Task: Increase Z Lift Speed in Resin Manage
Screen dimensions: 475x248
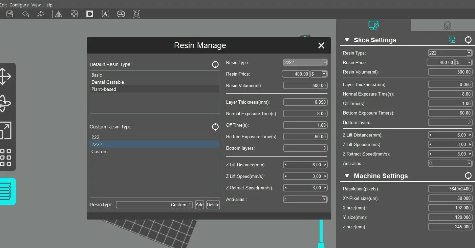Action: point(325,177)
